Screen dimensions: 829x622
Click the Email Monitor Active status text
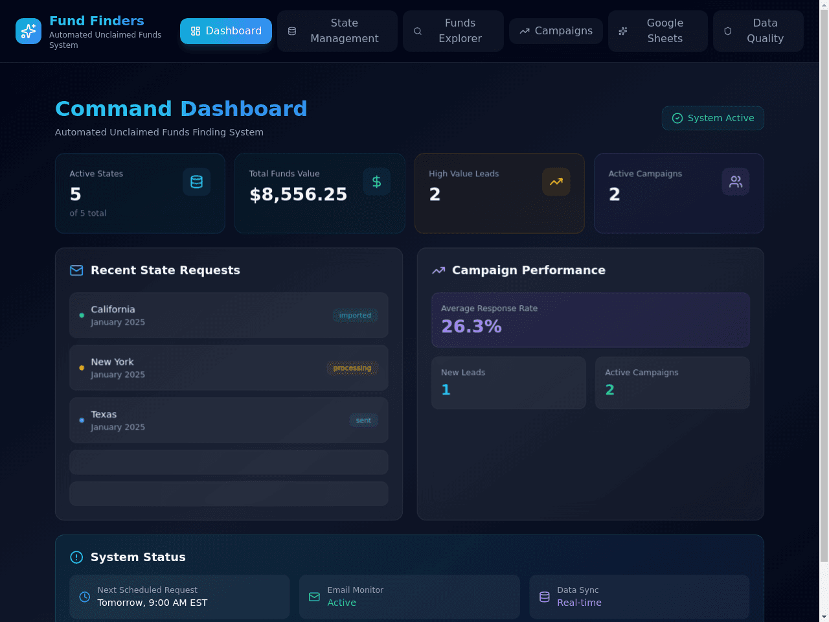pos(341,603)
